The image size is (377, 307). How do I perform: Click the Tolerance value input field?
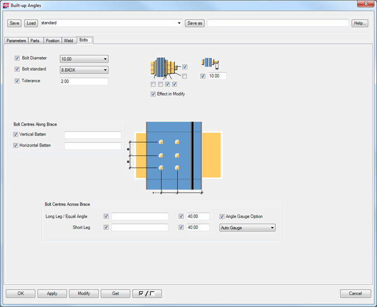pos(84,81)
